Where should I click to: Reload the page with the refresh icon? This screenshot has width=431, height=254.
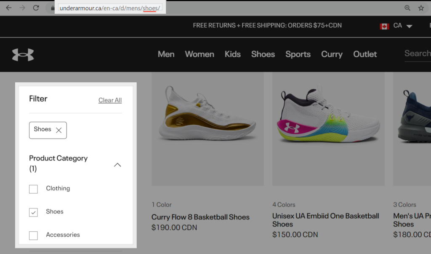click(x=36, y=8)
